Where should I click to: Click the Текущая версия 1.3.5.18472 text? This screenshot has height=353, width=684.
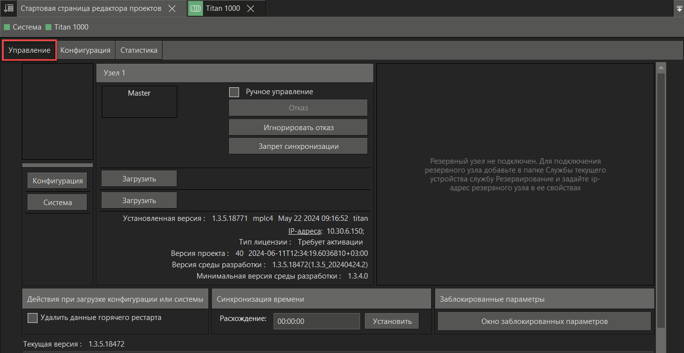point(74,344)
